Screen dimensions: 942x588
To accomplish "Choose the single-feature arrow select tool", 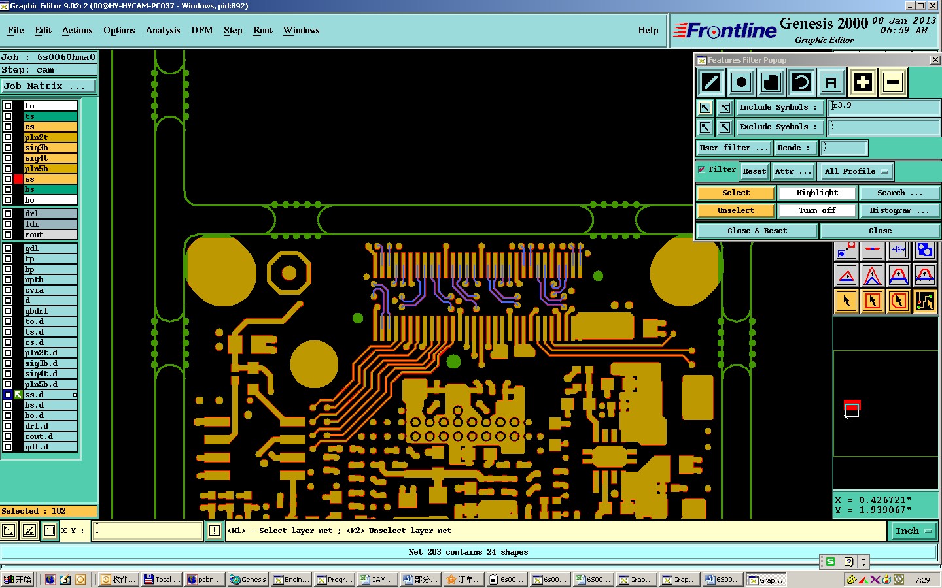I will (846, 301).
